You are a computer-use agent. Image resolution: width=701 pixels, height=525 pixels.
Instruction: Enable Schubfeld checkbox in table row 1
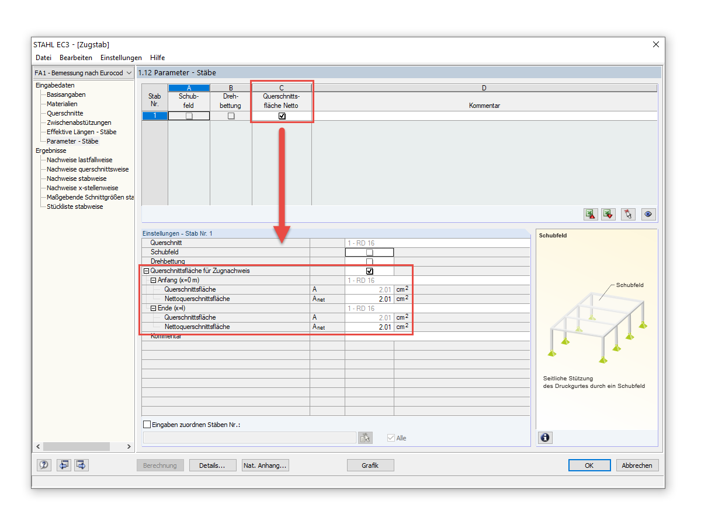[189, 116]
